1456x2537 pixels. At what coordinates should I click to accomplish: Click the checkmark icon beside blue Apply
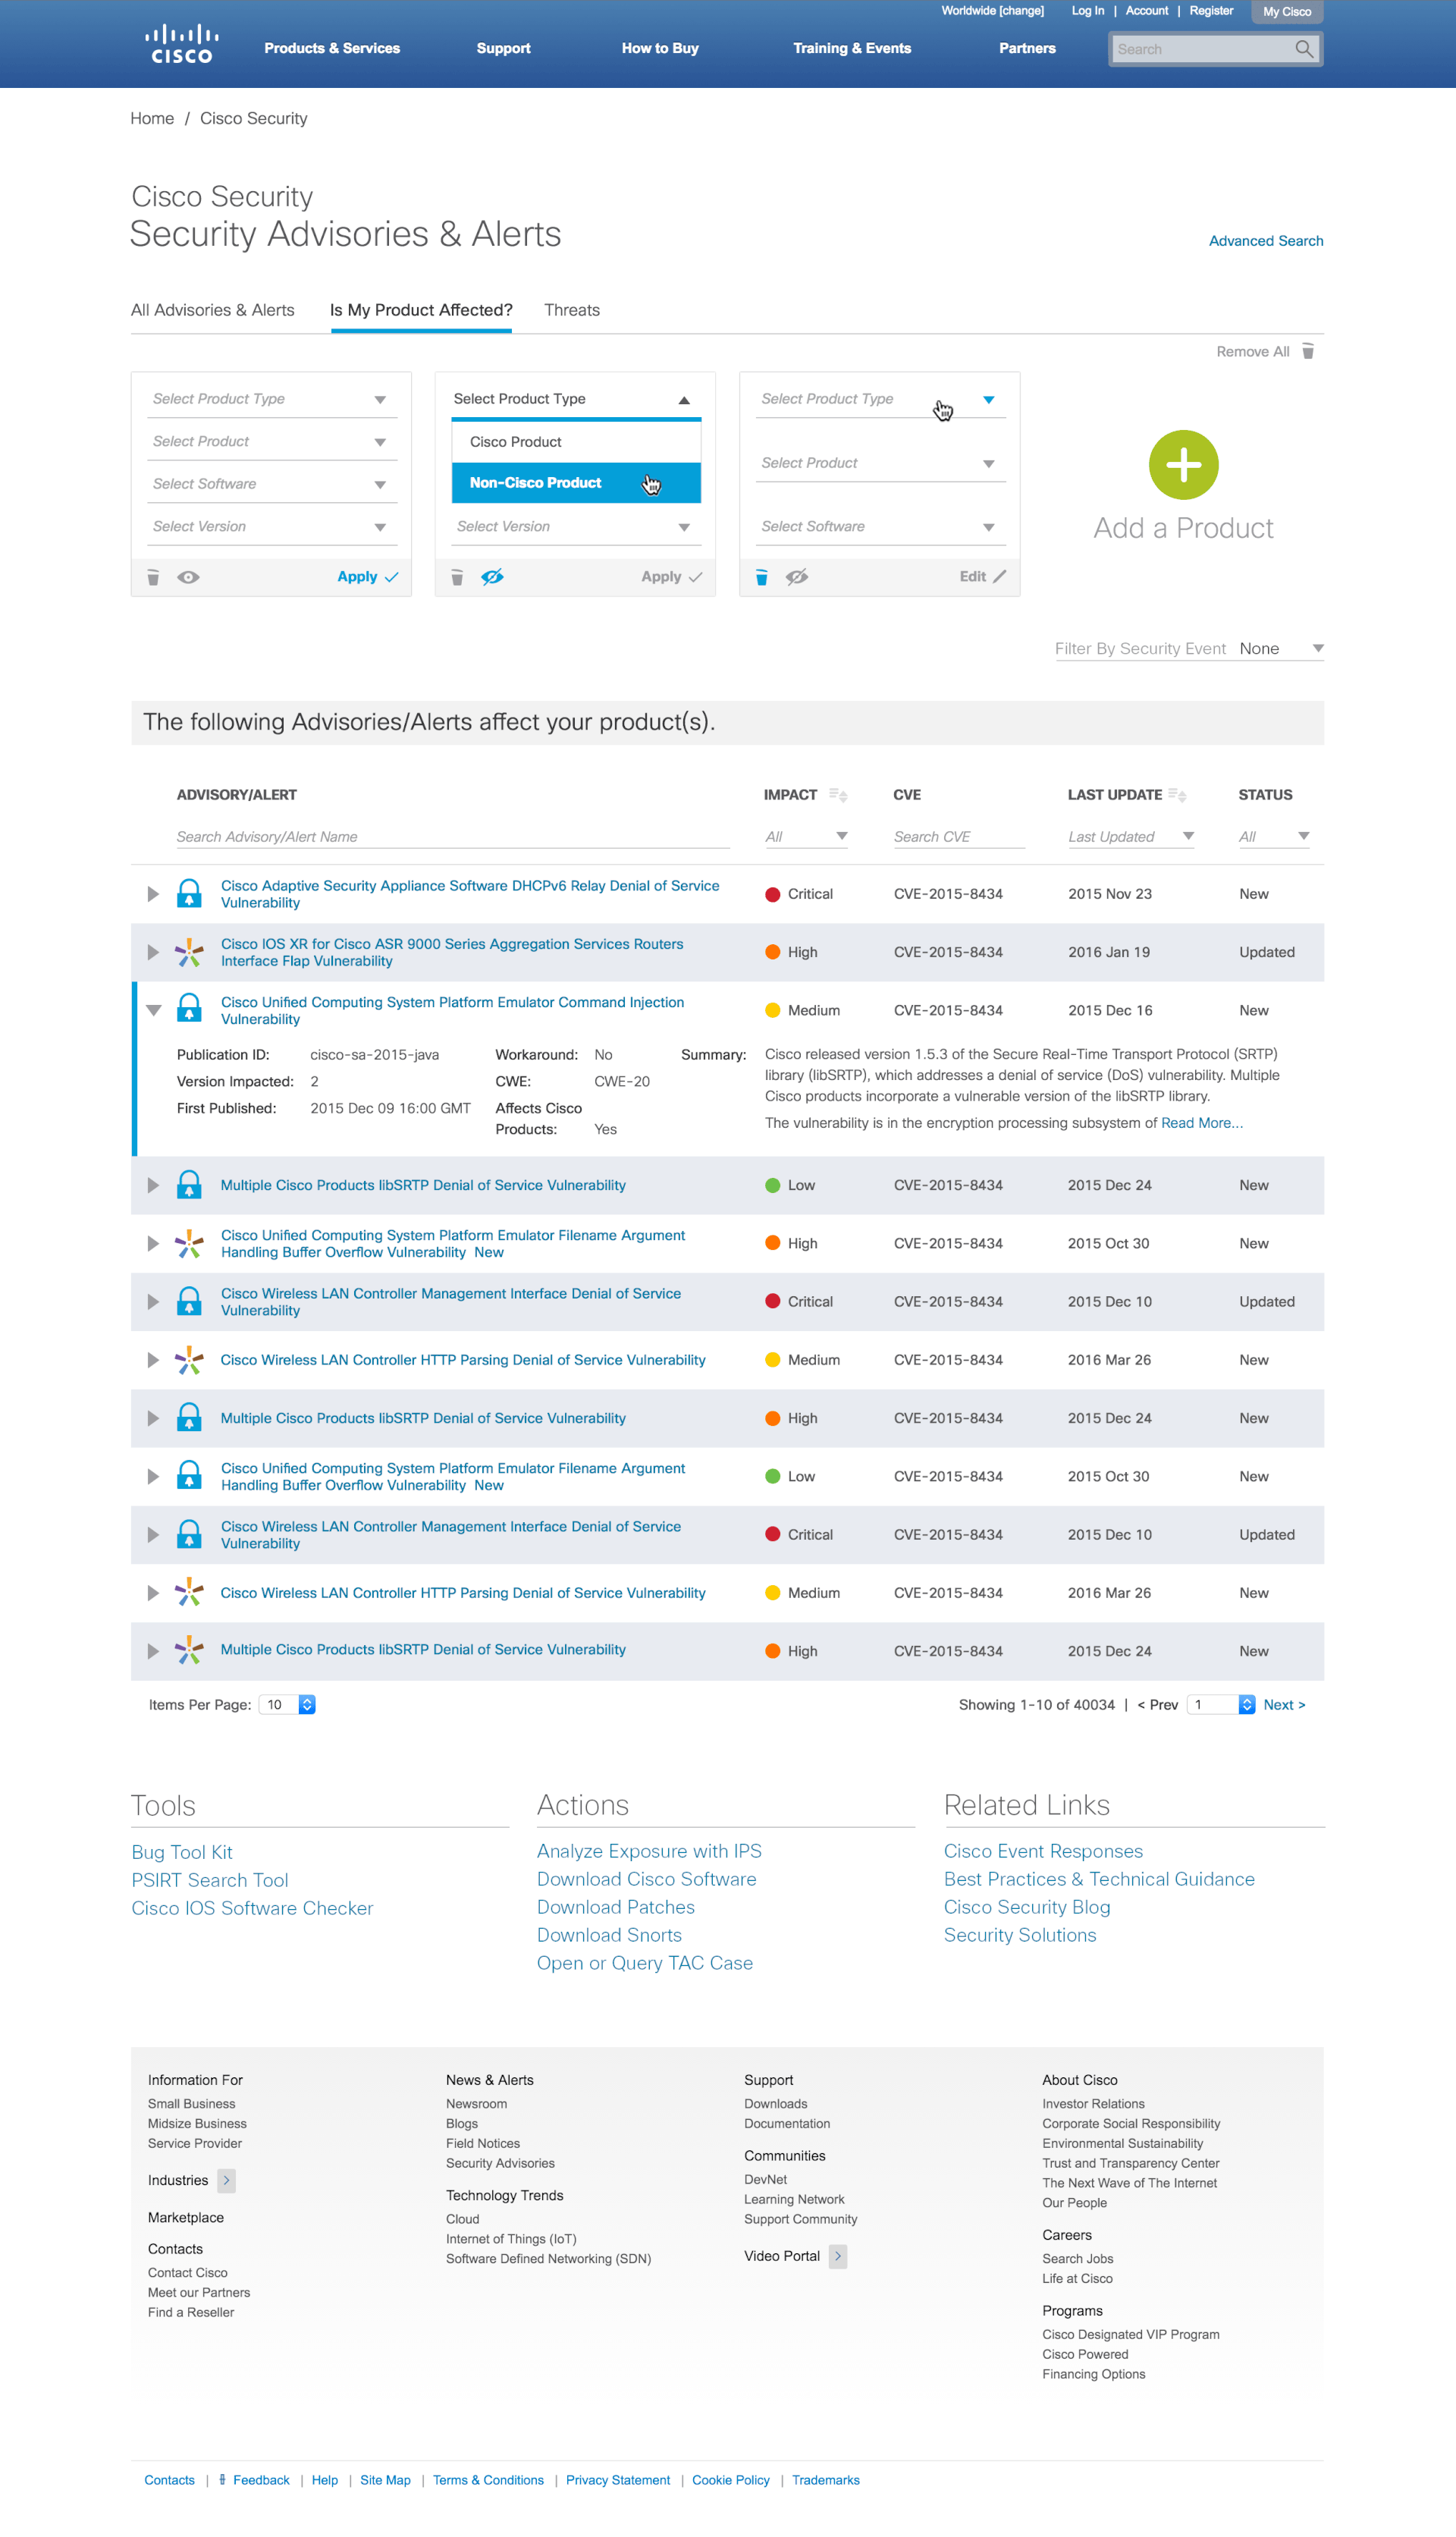tap(391, 577)
